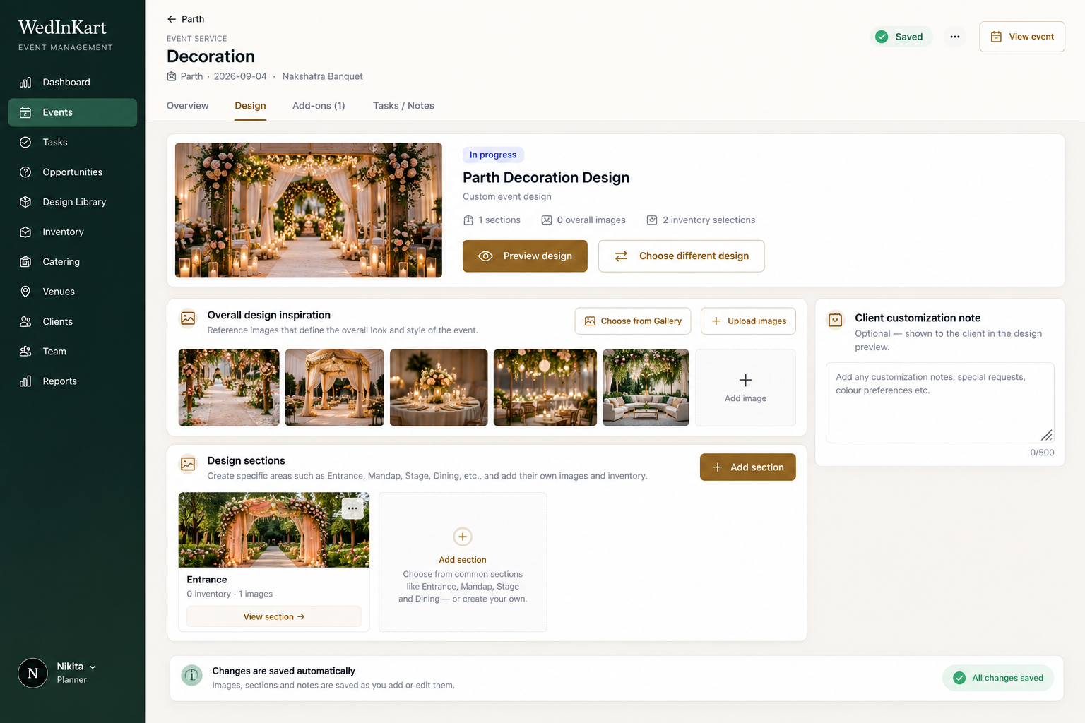The image size is (1085, 723).
Task: Click the View event button
Action: [x=1022, y=37]
